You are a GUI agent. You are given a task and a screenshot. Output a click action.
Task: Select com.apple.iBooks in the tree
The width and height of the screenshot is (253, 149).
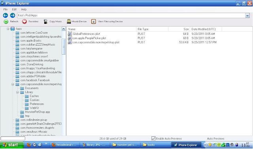point(31,40)
